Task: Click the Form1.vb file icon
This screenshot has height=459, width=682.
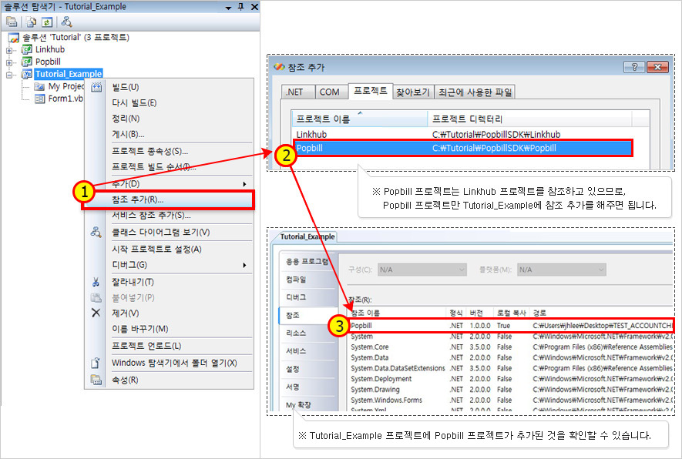Action: click(39, 99)
